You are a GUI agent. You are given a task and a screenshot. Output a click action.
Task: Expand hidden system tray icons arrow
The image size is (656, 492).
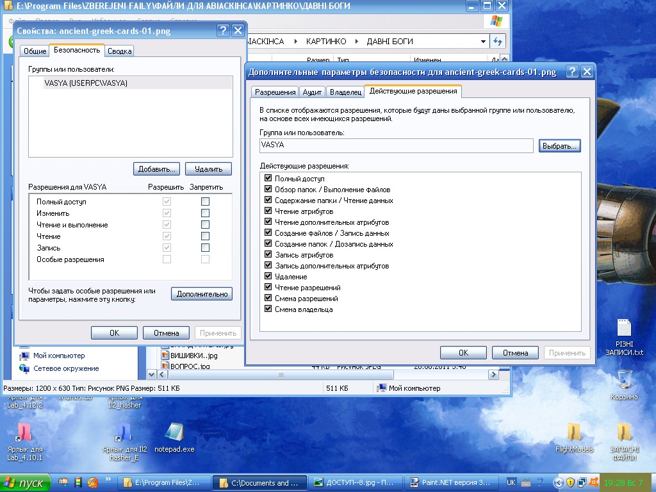(558, 482)
